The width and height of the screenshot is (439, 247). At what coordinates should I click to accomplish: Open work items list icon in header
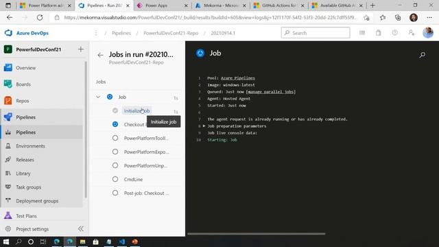click(362, 33)
